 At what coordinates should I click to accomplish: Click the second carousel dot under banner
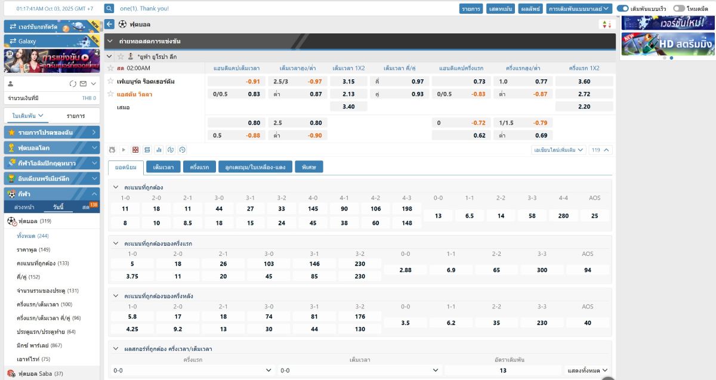pos(671,58)
